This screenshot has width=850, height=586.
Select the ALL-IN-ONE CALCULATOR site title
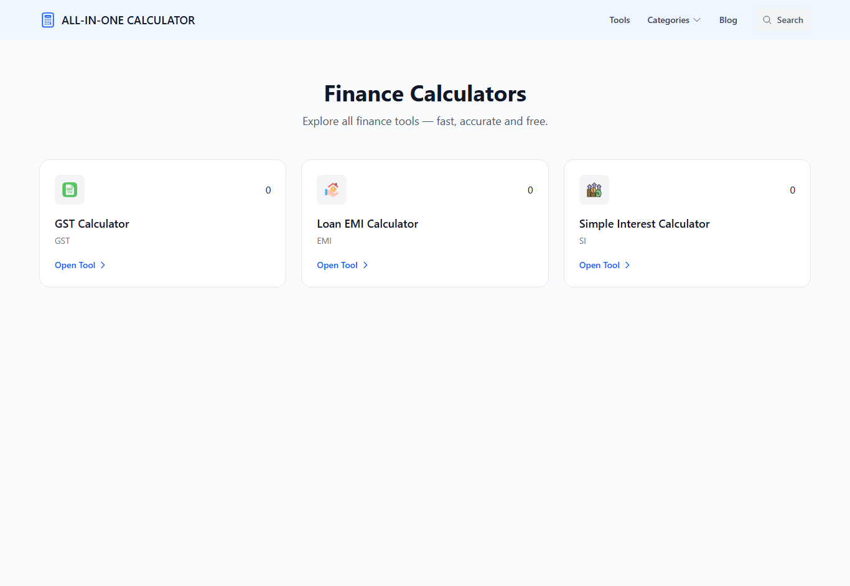tap(128, 19)
